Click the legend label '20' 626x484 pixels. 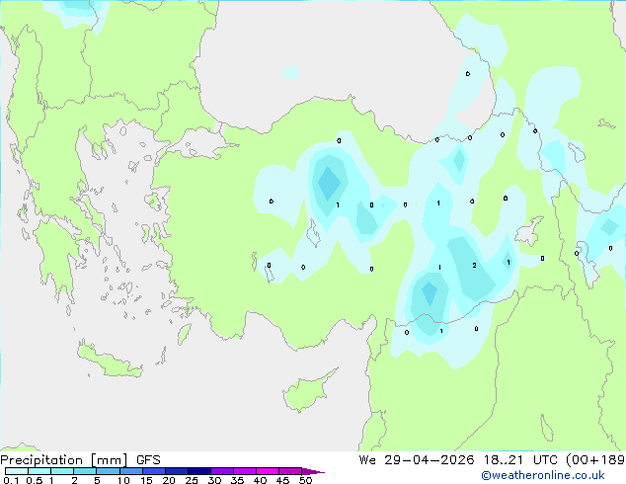(169, 480)
